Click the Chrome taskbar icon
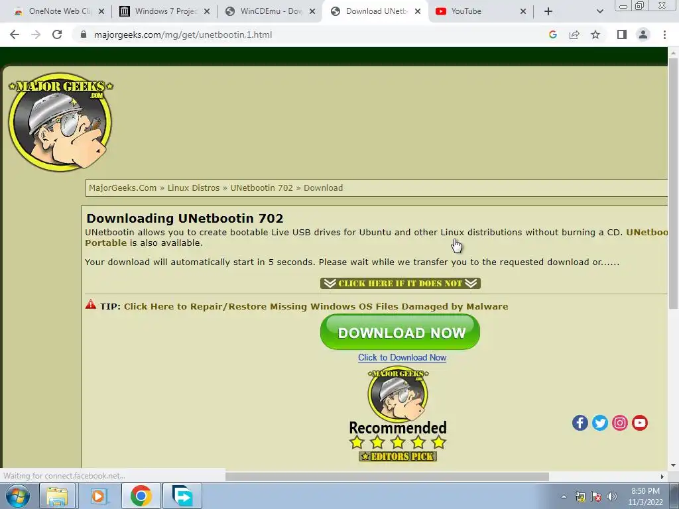Viewport: 679px width, 509px height. pyautogui.click(x=141, y=496)
